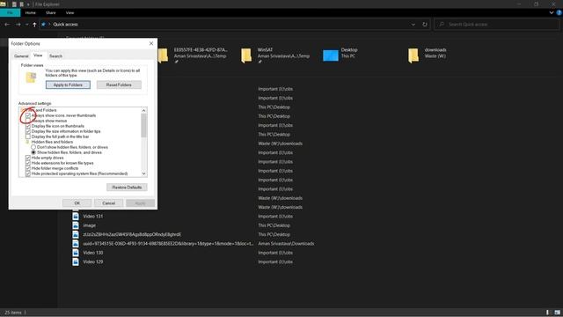Open Quick Access Toolbar customize dropdown
This screenshot has width=563, height=317.
click(x=28, y=4)
